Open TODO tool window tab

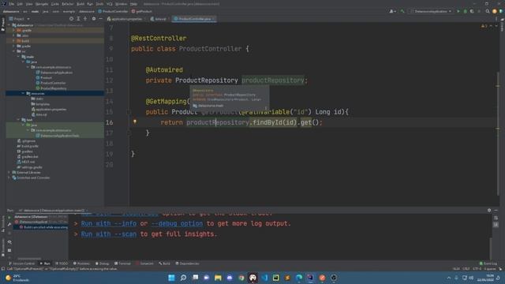62,263
